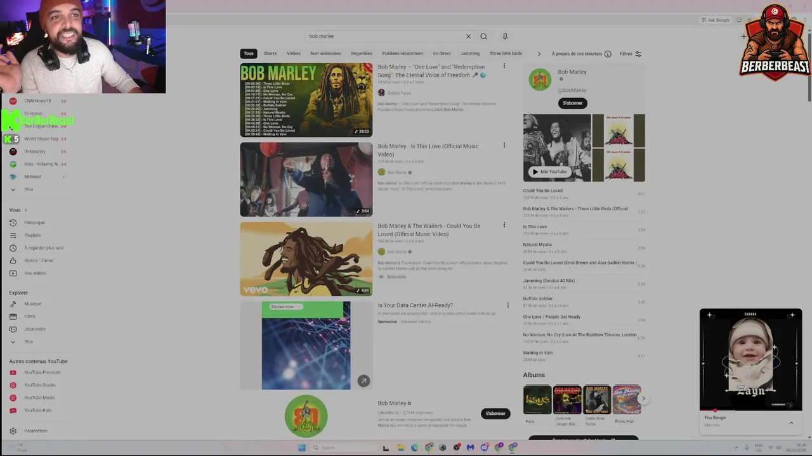Open File Explorer from the taskbar

(400, 448)
